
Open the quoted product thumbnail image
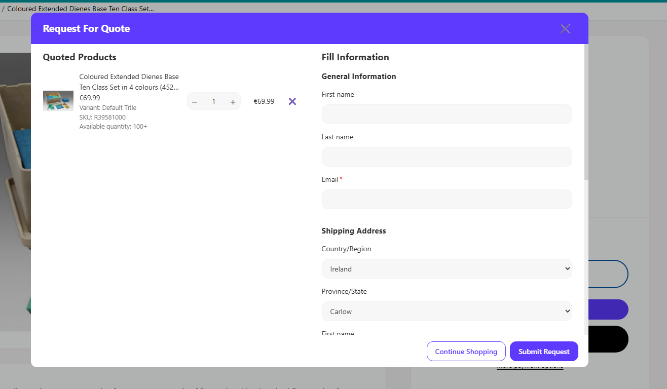point(58,101)
